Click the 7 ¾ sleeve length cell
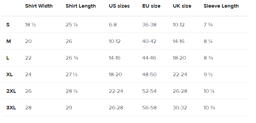This screenshot has height=123, width=256. [208, 25]
